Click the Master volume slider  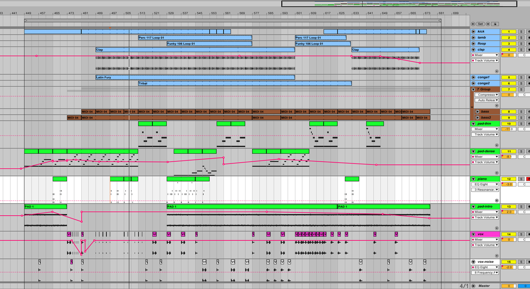tap(509, 286)
